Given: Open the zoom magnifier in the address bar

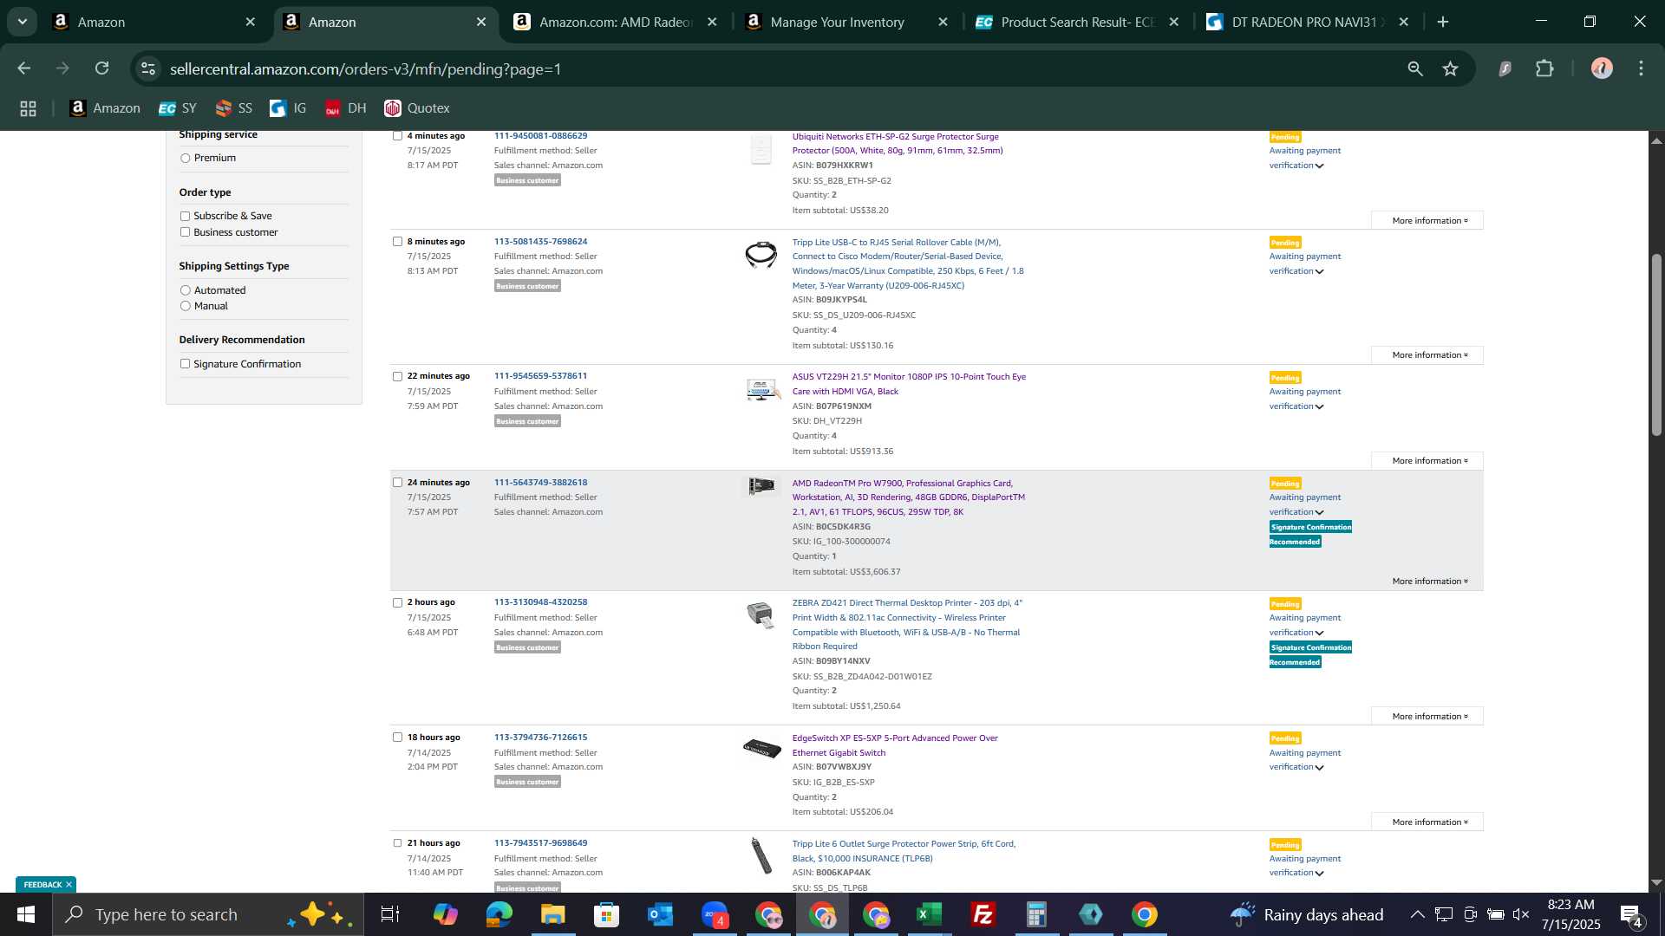Looking at the screenshot, I should coord(1415,68).
